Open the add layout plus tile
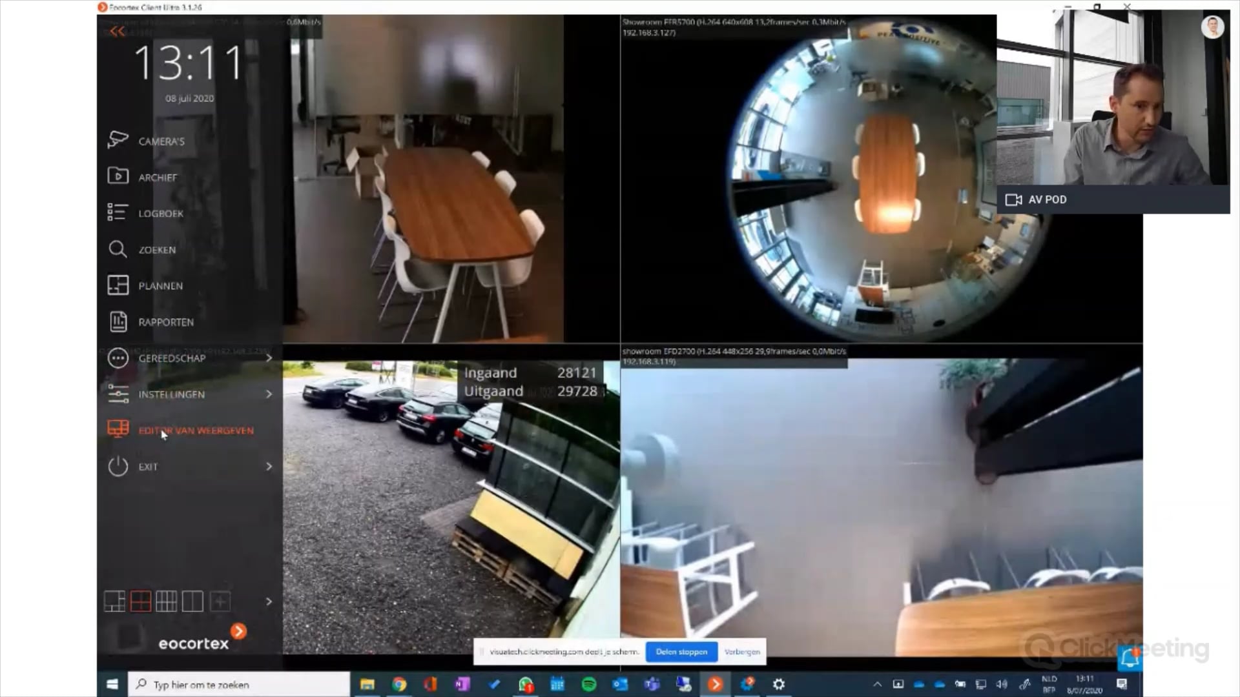The image size is (1240, 697). (220, 600)
